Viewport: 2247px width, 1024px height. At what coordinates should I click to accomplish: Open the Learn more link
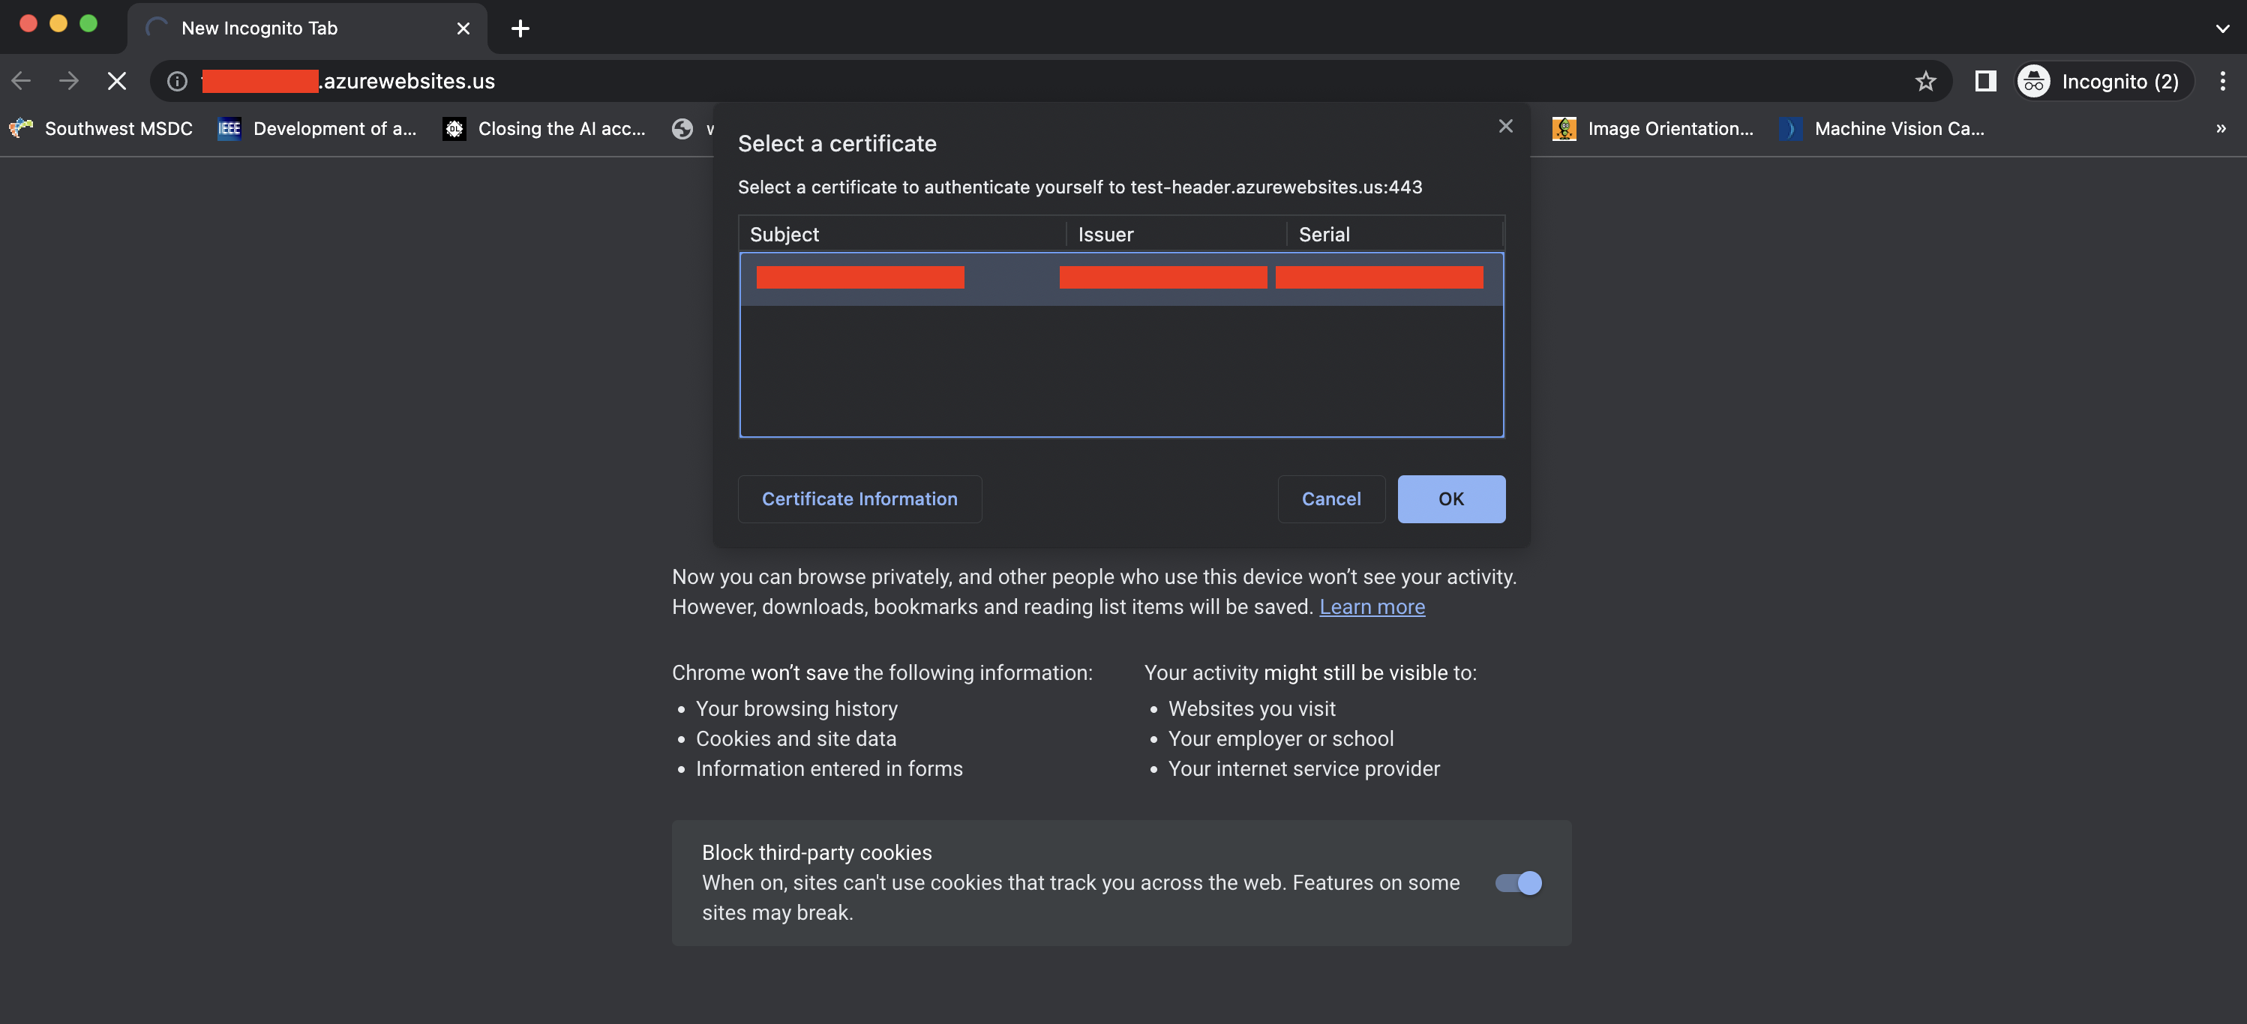1372,606
